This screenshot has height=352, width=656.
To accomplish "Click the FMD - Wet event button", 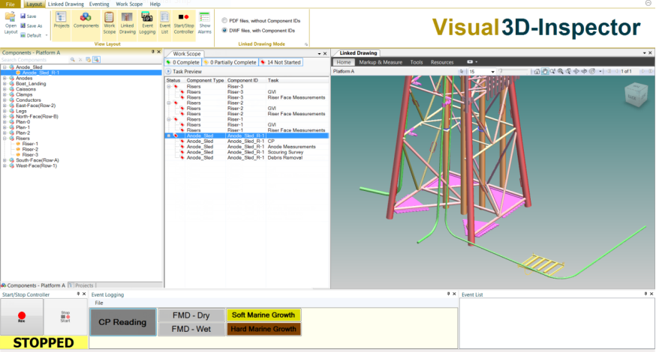I will pos(191,329).
